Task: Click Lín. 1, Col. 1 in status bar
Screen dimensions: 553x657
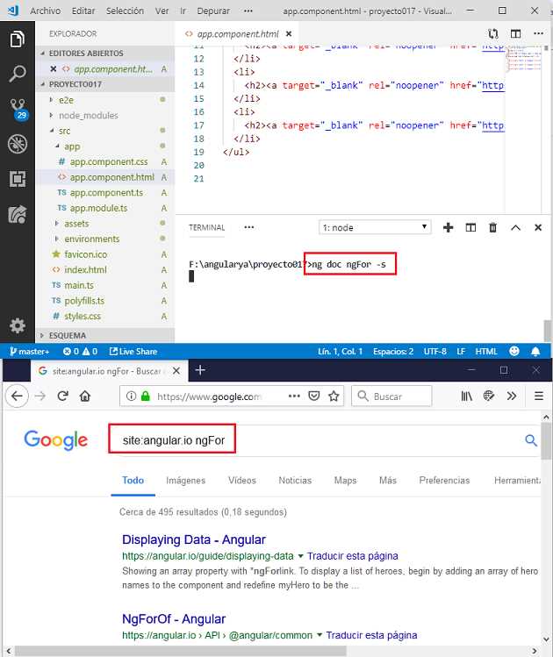Action: click(340, 351)
